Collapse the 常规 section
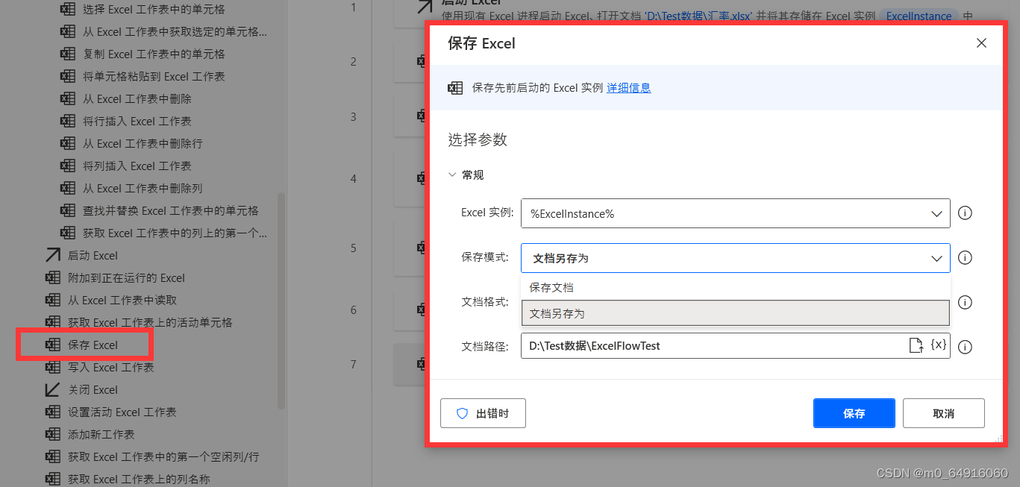The height and width of the screenshot is (487, 1020). 453,175
